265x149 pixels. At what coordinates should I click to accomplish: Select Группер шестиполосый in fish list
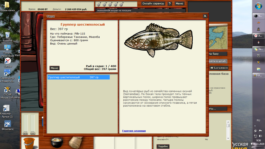[x=78, y=77]
